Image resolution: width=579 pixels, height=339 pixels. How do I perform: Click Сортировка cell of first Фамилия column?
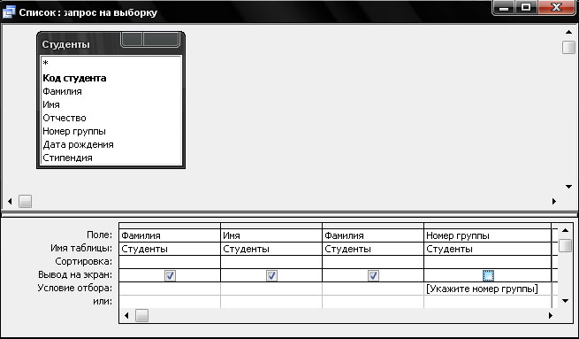point(170,262)
